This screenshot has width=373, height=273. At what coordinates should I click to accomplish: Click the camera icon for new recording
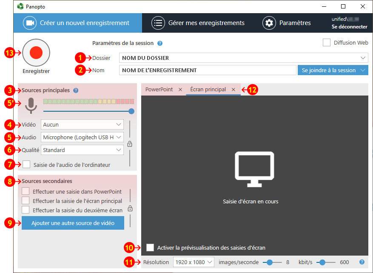[30, 23]
